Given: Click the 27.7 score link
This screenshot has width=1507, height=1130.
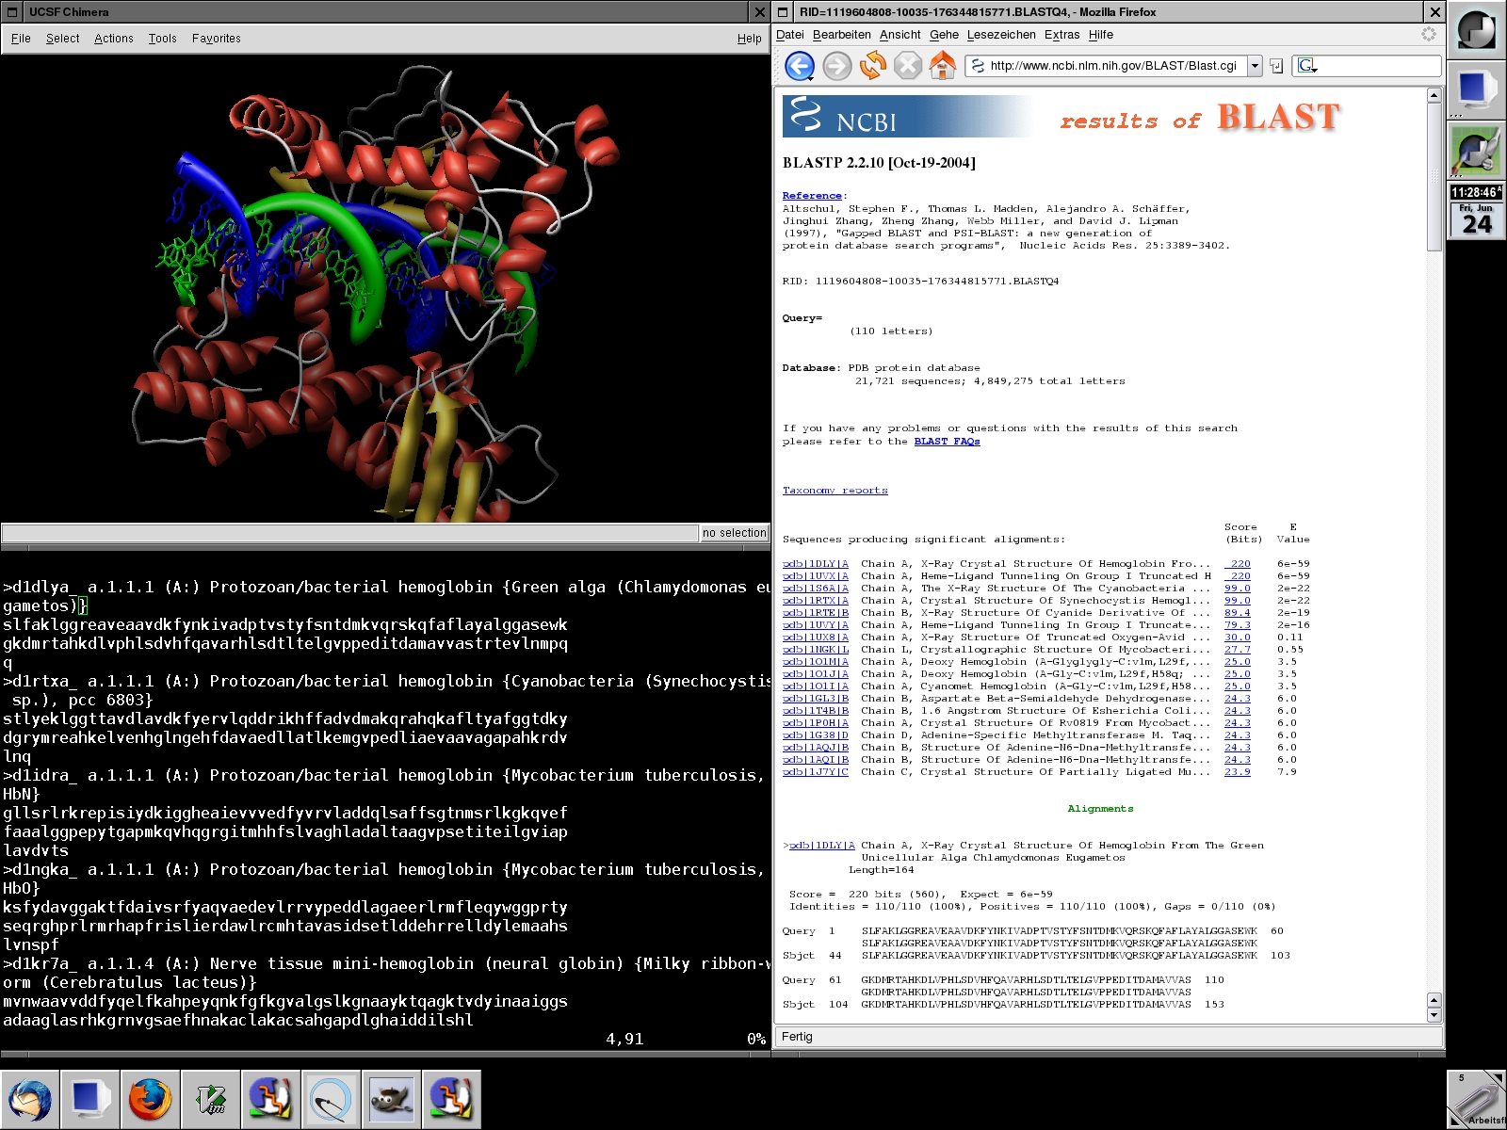Looking at the screenshot, I should (1238, 650).
